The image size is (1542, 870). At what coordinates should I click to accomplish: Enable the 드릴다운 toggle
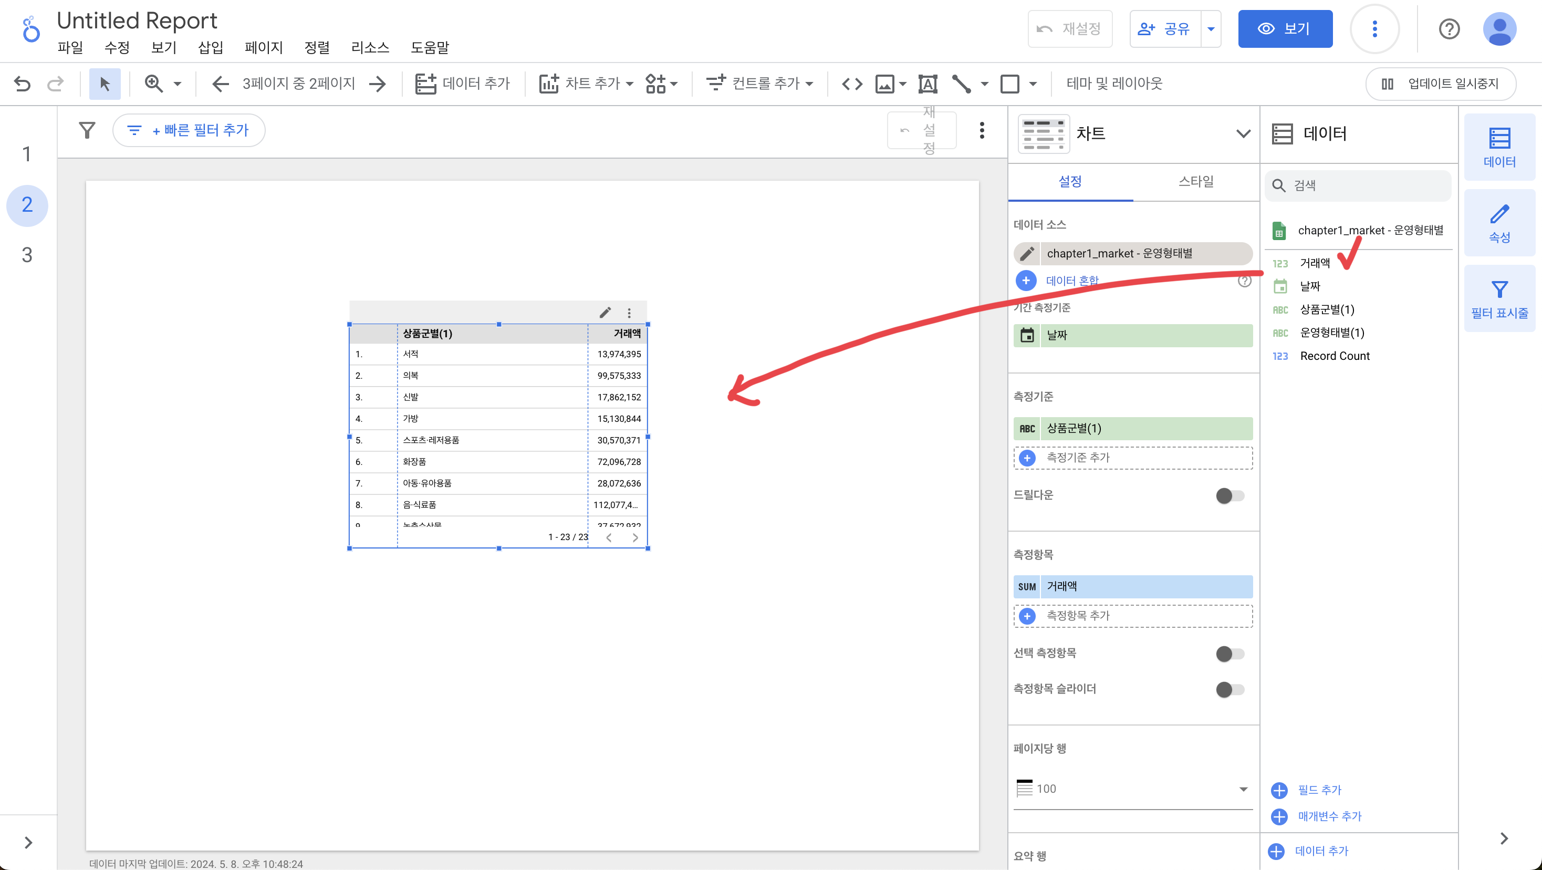[x=1230, y=495]
